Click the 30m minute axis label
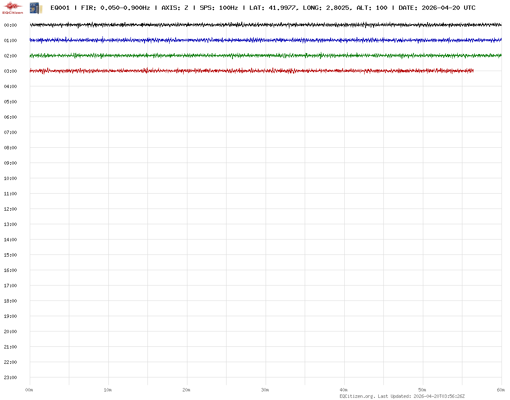This screenshot has height=400, width=510. click(265, 390)
